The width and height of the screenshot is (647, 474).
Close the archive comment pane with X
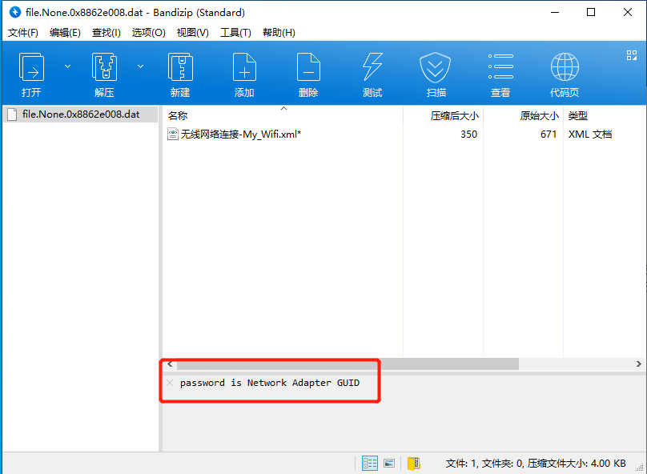[170, 383]
